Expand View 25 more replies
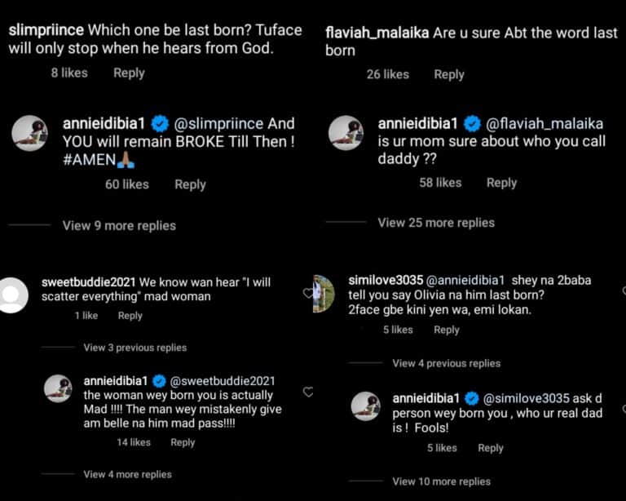 [436, 222]
